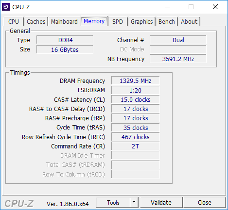Select the Mainboard tab
Screen dimensions: 228x210
click(64, 21)
